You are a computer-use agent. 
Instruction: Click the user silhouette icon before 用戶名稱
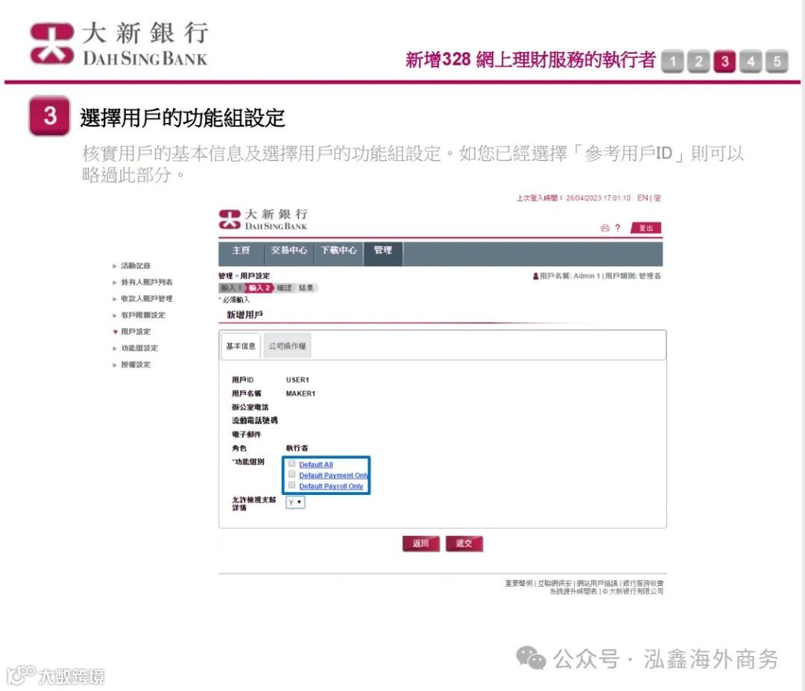click(x=535, y=277)
